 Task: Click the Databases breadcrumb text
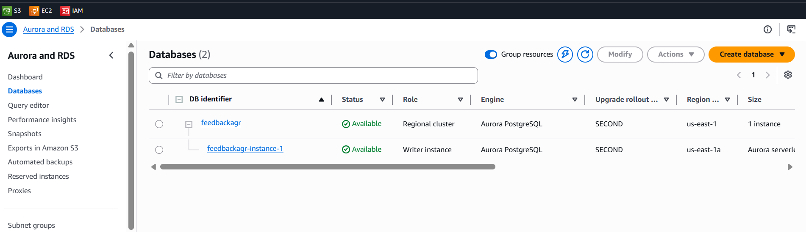click(107, 29)
